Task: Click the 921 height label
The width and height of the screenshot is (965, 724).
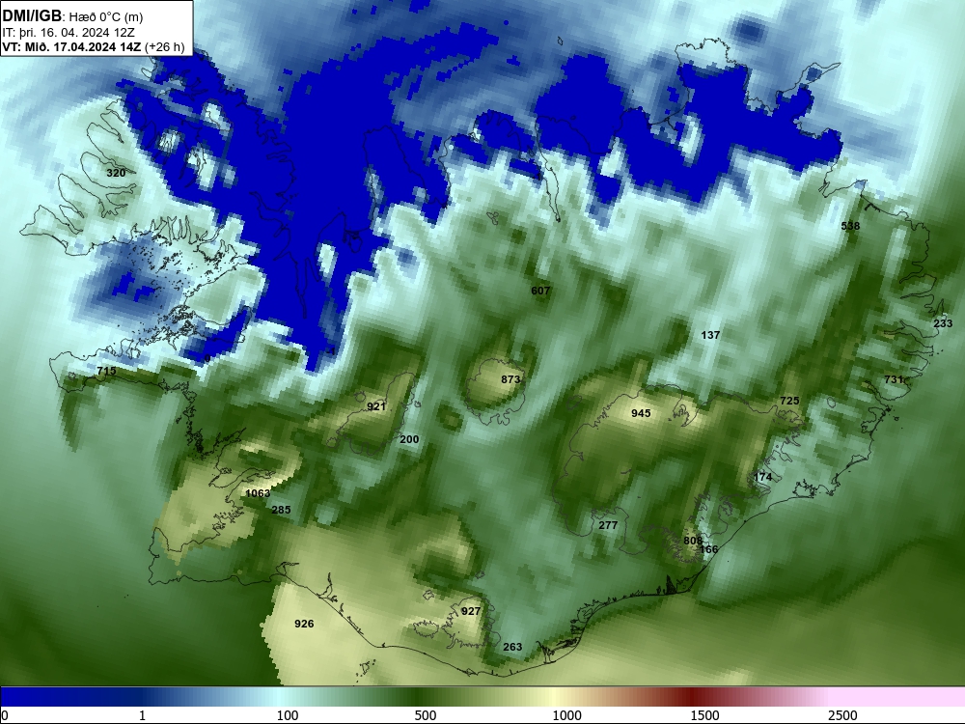Action: [376, 406]
